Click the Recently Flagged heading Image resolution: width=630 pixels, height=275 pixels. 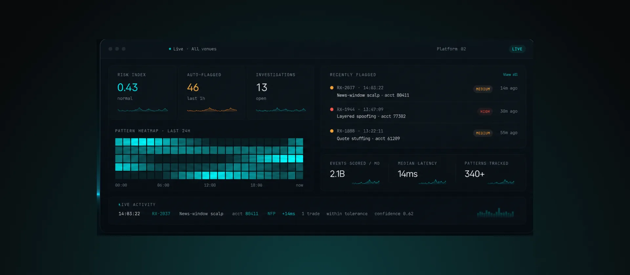353,75
